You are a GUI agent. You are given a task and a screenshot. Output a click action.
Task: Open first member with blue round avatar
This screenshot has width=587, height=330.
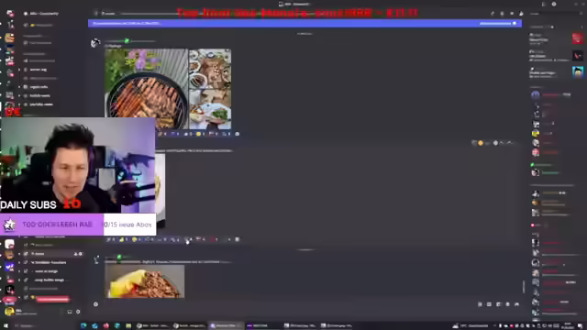[536, 95]
